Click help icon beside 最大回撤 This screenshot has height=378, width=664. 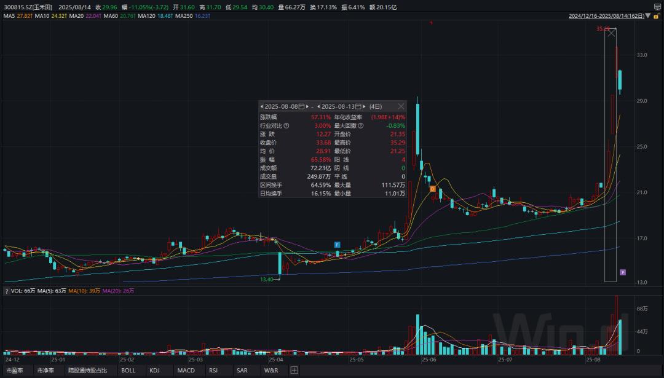tap(360, 125)
